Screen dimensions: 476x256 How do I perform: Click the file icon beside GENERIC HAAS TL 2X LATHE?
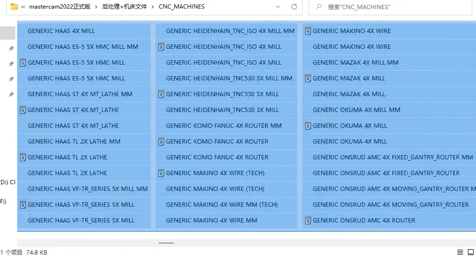click(x=23, y=157)
